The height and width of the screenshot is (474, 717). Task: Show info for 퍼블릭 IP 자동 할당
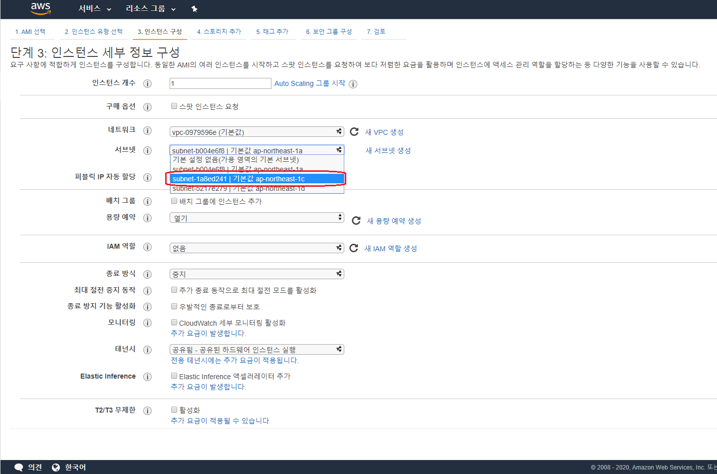[148, 177]
